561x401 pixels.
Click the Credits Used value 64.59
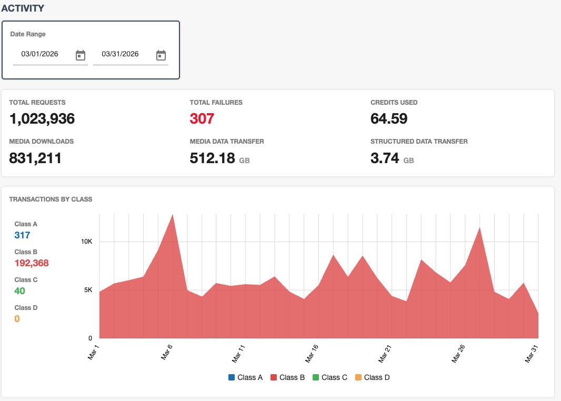(388, 119)
